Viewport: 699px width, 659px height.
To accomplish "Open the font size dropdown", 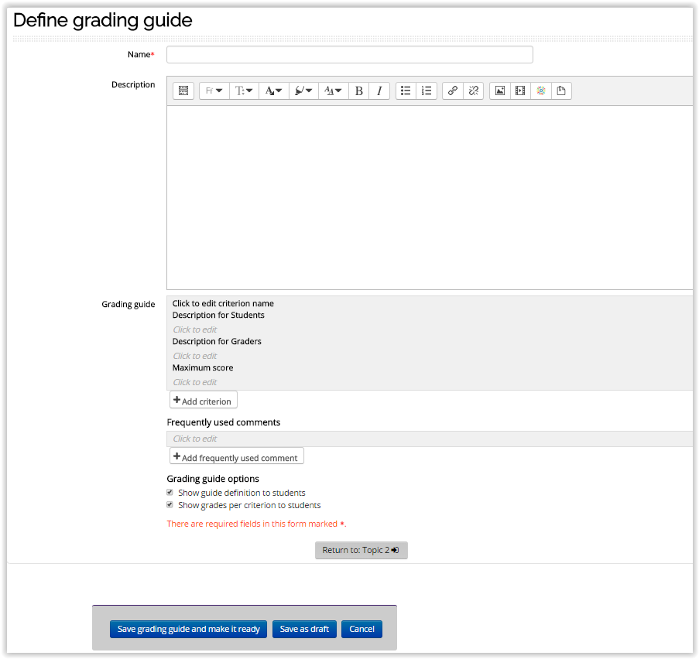I will 244,91.
